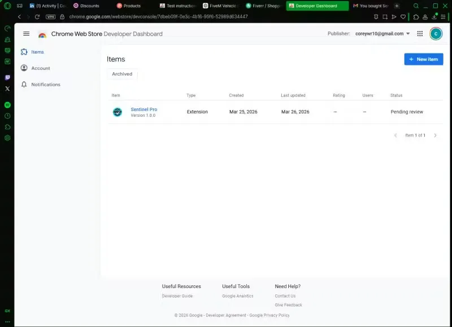The width and height of the screenshot is (452, 327).
Task: Open a new tab with the plus button
Action: (397, 6)
